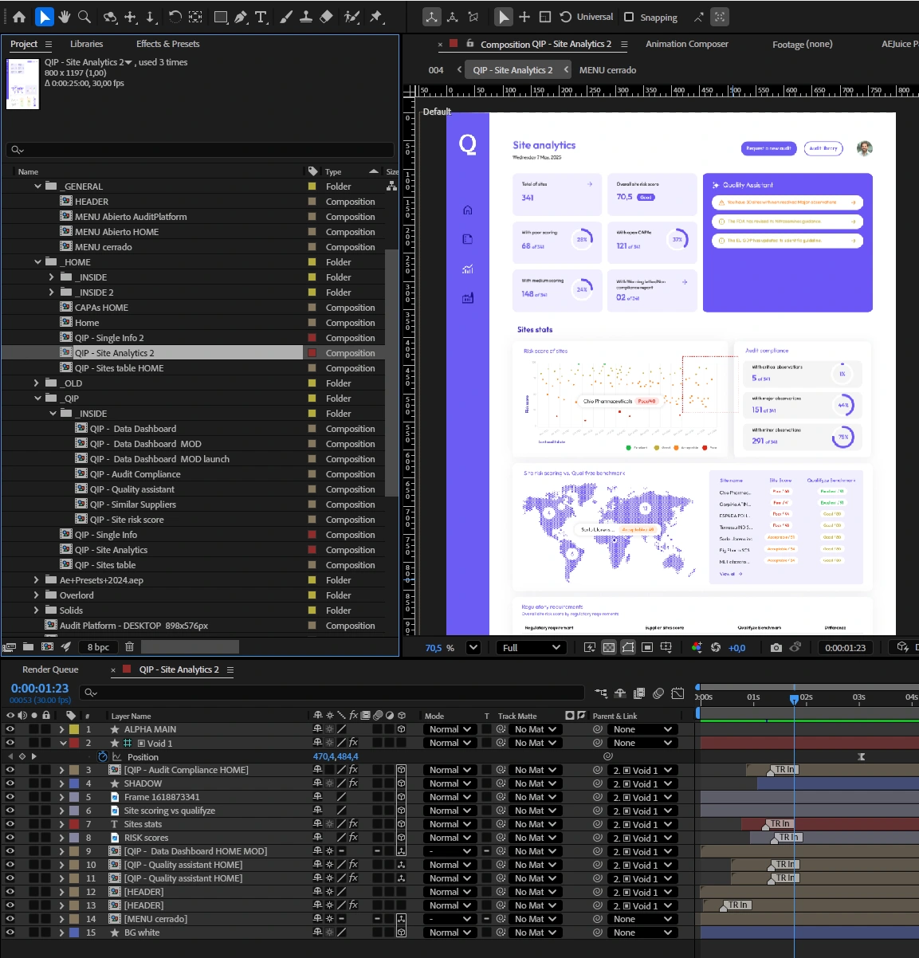Image resolution: width=919 pixels, height=958 pixels.
Task: Select the Zoom magnifier tool
Action: (84, 16)
